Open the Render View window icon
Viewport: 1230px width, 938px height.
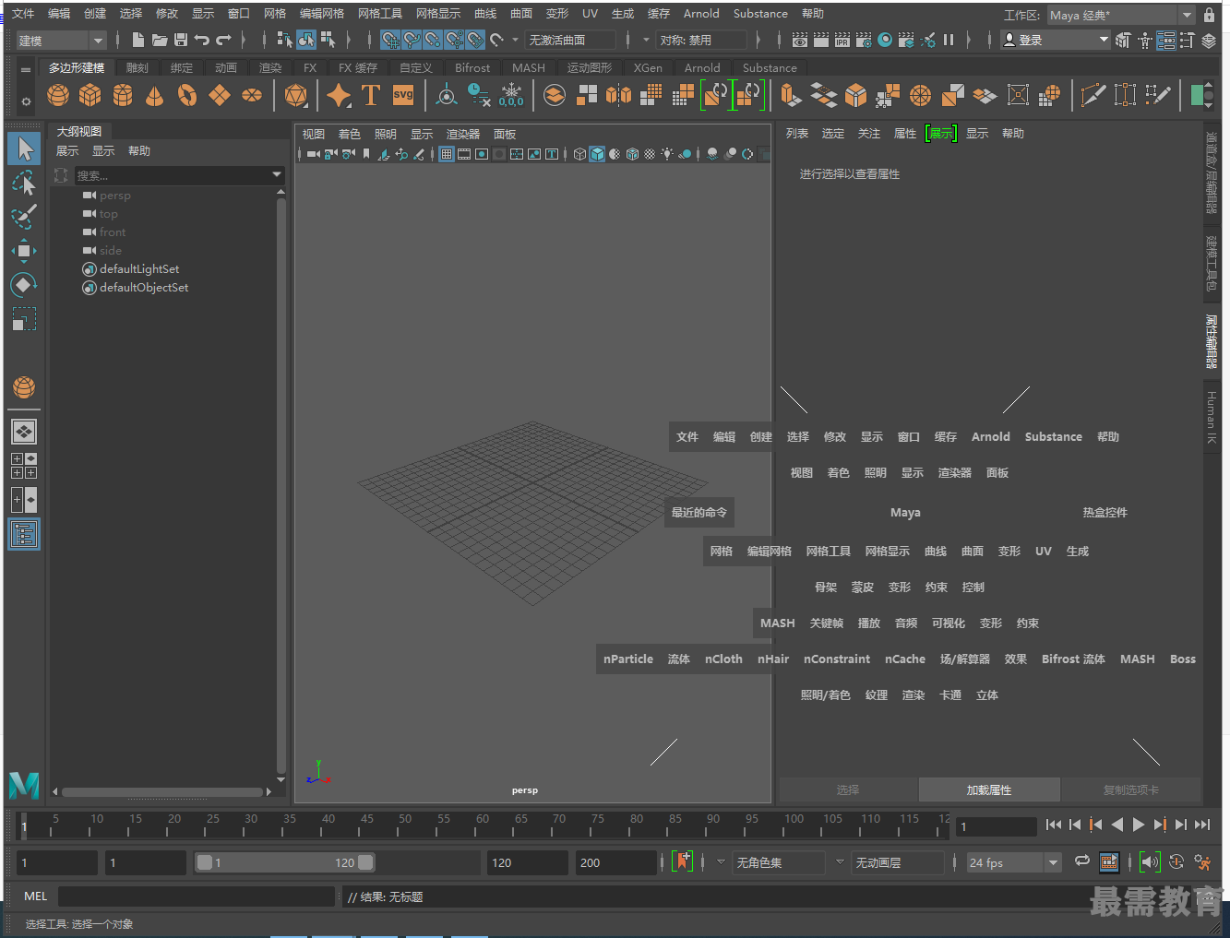coord(800,40)
